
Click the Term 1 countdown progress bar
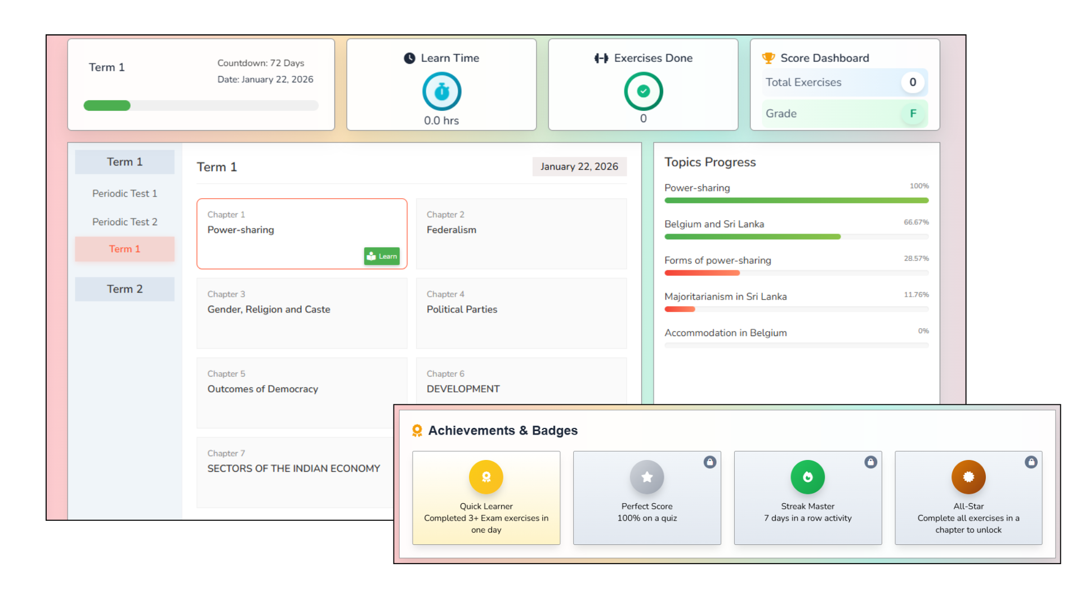pos(201,105)
